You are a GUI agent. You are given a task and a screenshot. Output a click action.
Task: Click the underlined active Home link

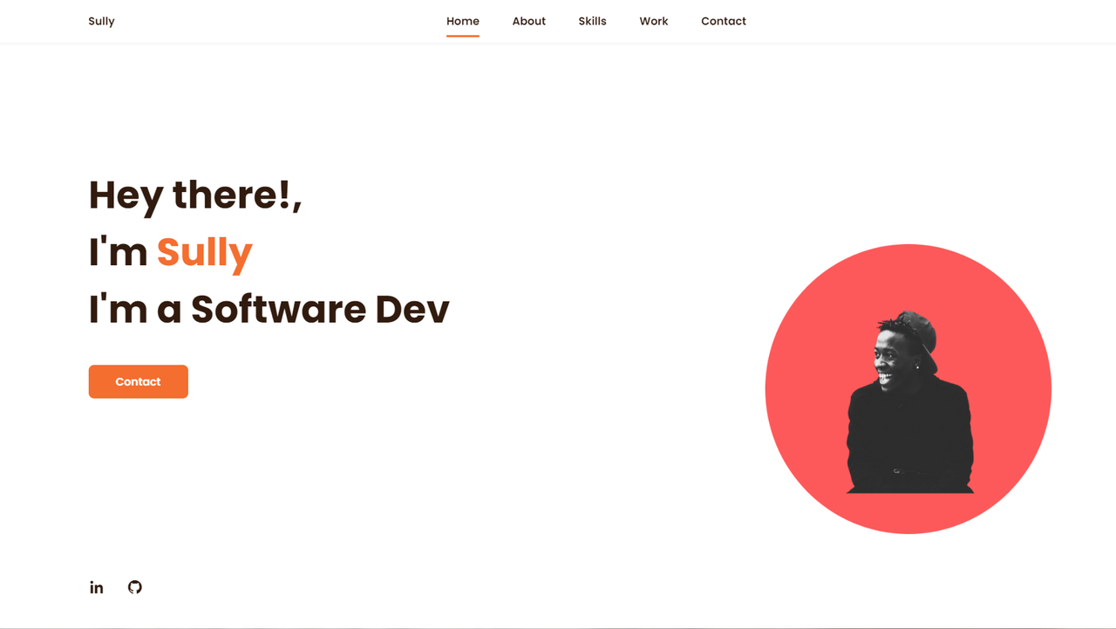click(x=463, y=21)
